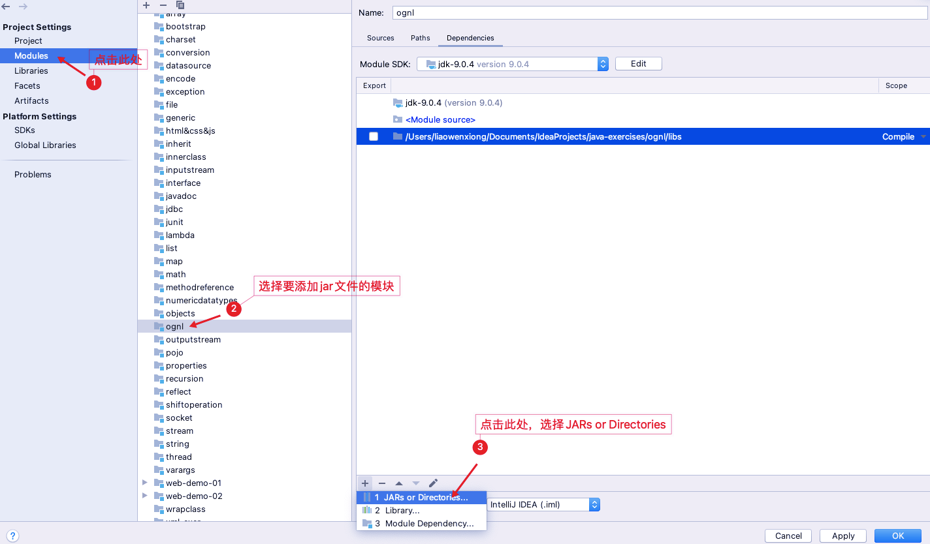This screenshot has height=544, width=930.
Task: Click the jdk-9.0.4 SDK folder icon in the dependency list
Action: [398, 102]
